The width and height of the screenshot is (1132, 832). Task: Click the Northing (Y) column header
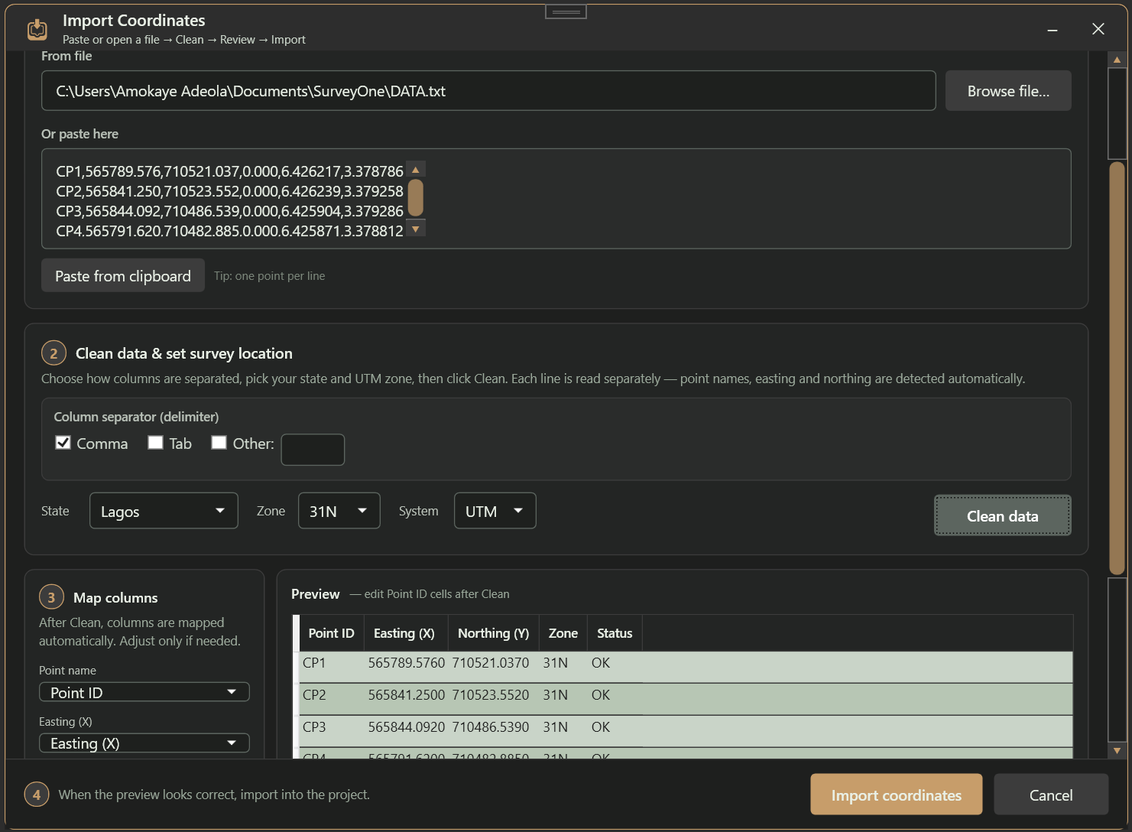[493, 633]
